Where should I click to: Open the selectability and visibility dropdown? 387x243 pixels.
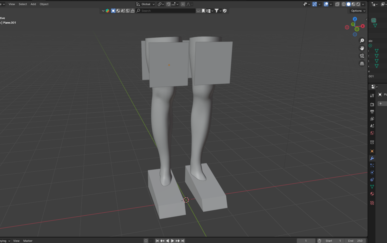[307, 4]
